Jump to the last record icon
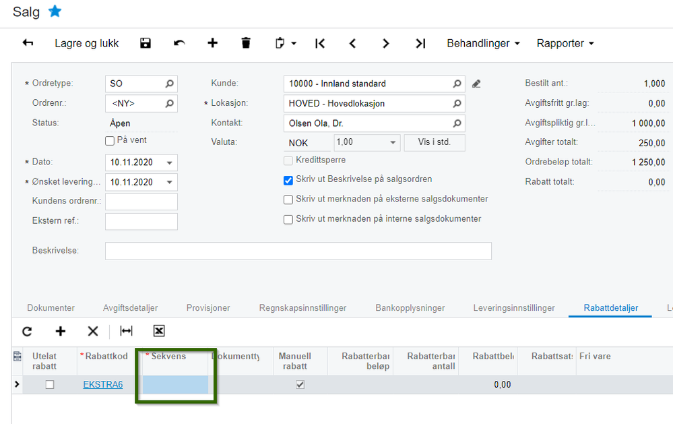The height and width of the screenshot is (424, 673). [x=420, y=43]
